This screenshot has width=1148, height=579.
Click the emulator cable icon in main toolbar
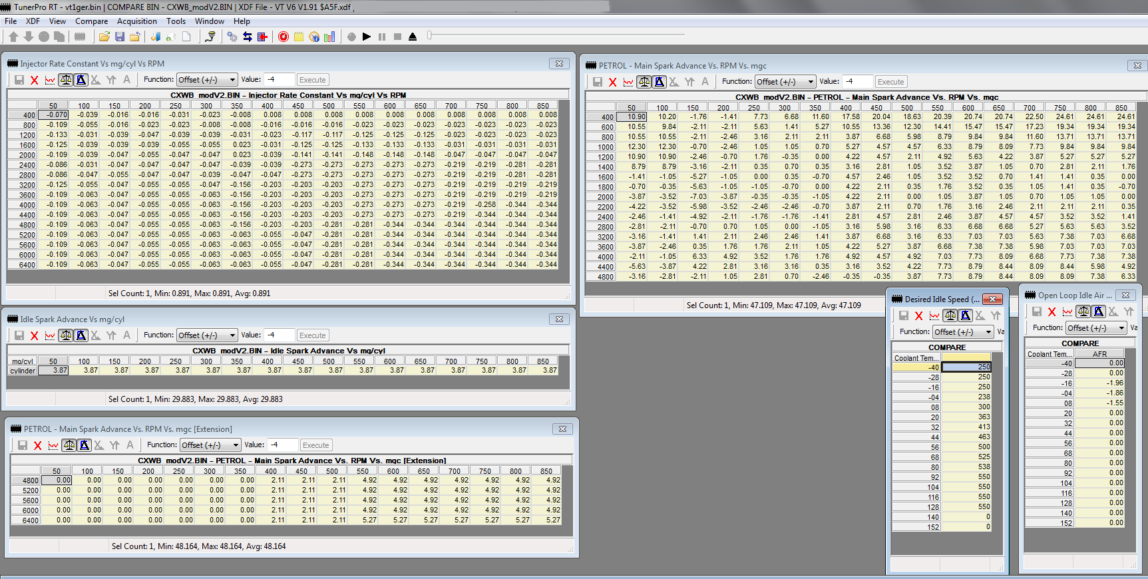pyautogui.click(x=210, y=37)
